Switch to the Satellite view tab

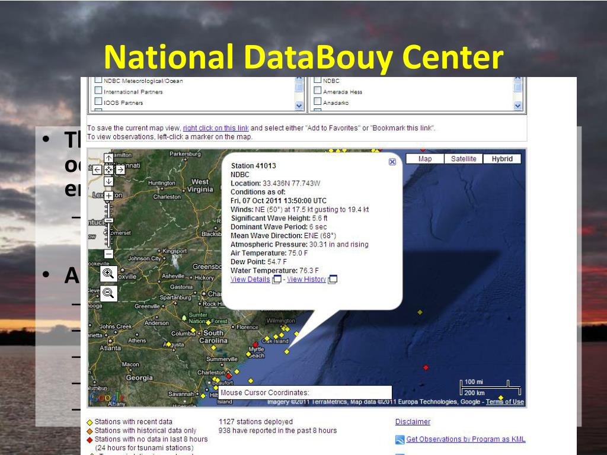pyautogui.click(x=464, y=159)
